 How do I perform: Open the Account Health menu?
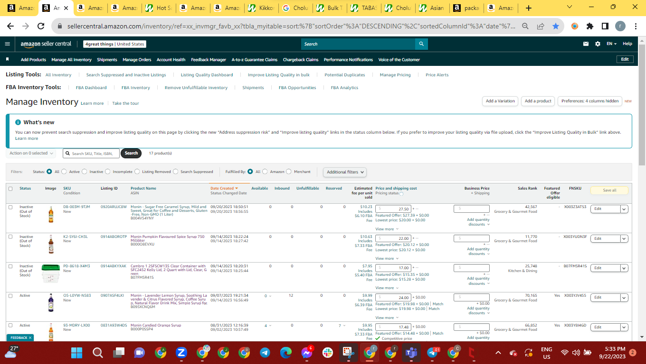171,60
